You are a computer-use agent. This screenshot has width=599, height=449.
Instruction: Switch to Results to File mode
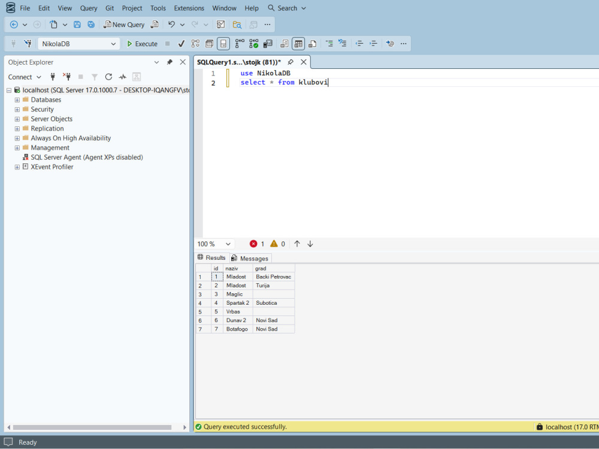(x=313, y=44)
